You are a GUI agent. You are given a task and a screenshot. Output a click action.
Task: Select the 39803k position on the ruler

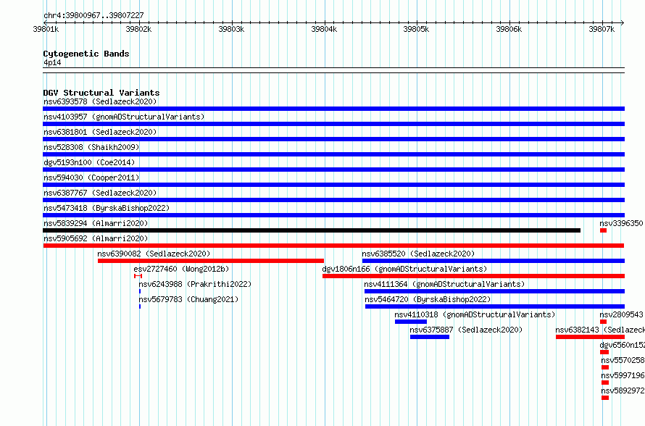pyautogui.click(x=231, y=29)
